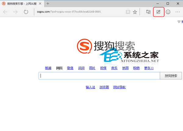Open the 问问 link
The width and height of the screenshot is (183, 131).
coord(81,68)
